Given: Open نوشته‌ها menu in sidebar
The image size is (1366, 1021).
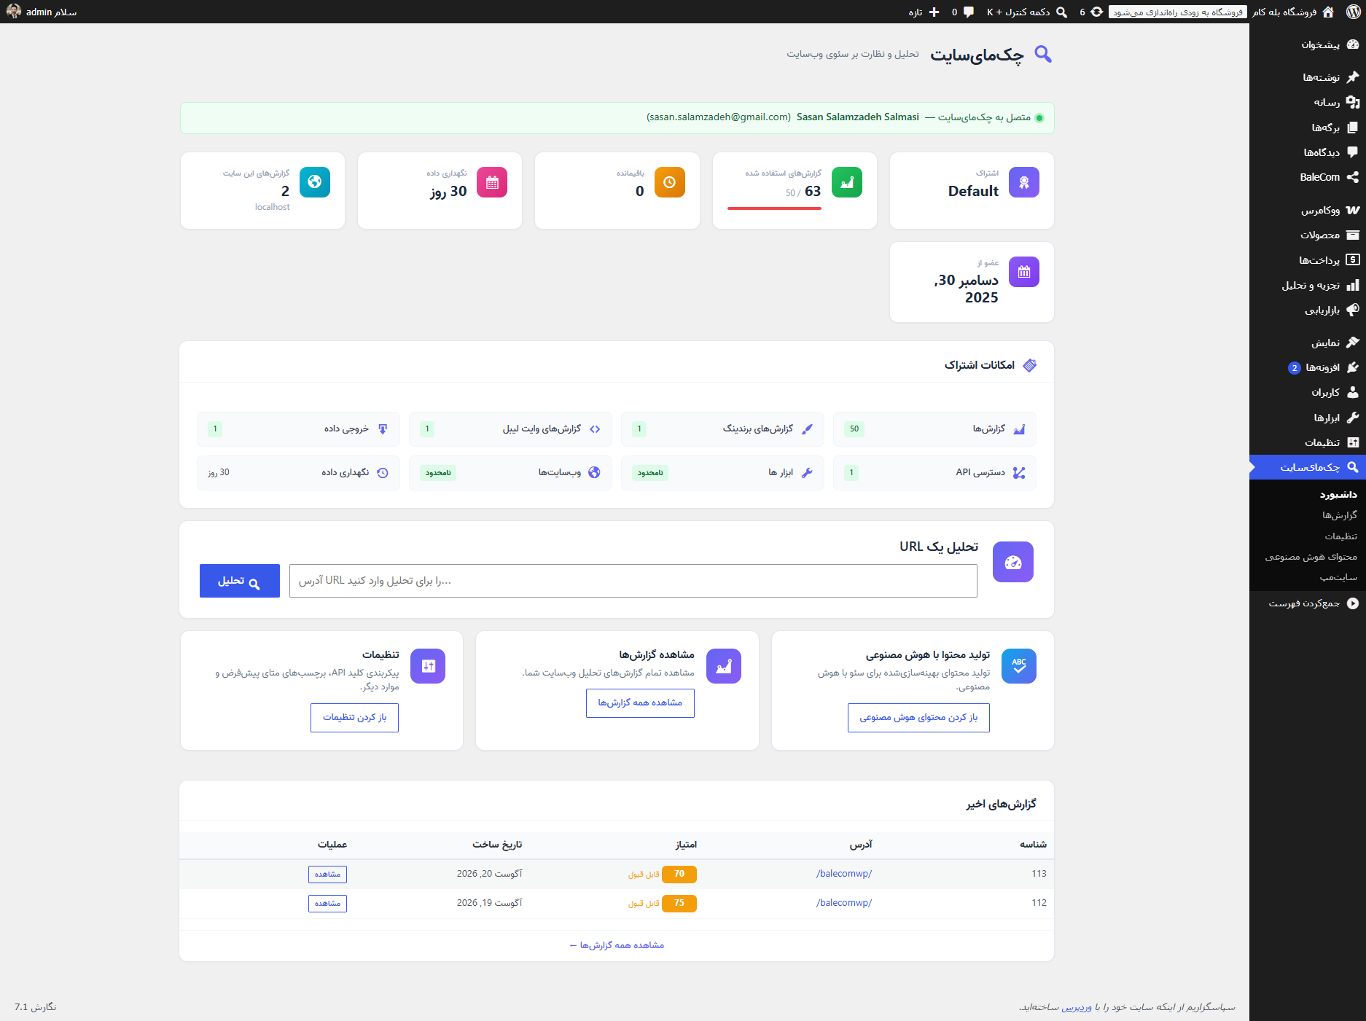Looking at the screenshot, I should tap(1308, 77).
